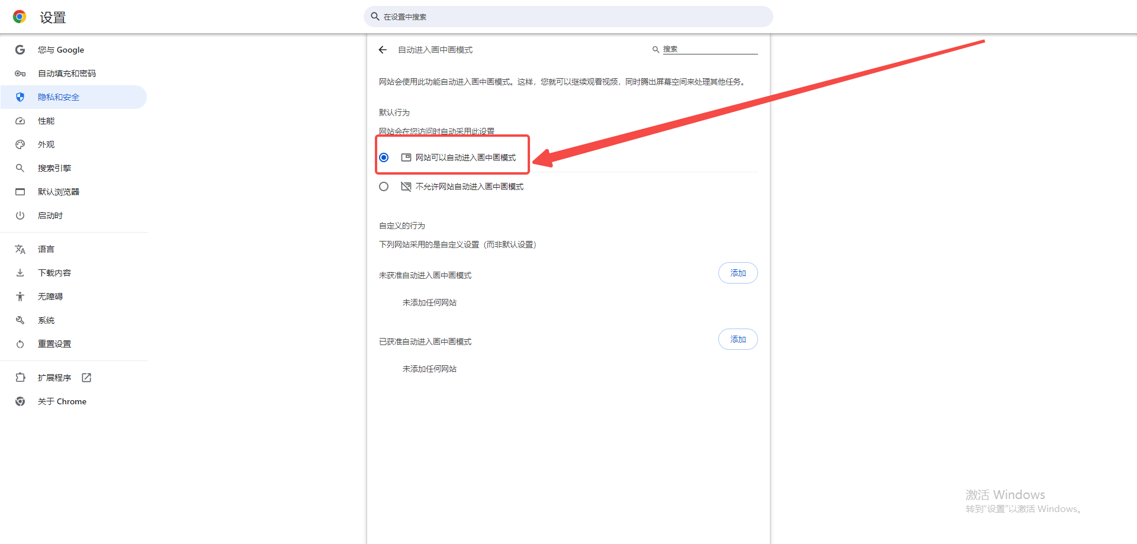Click the crossed-out picture-in-picture icon
The width and height of the screenshot is (1137, 544).
pos(406,186)
